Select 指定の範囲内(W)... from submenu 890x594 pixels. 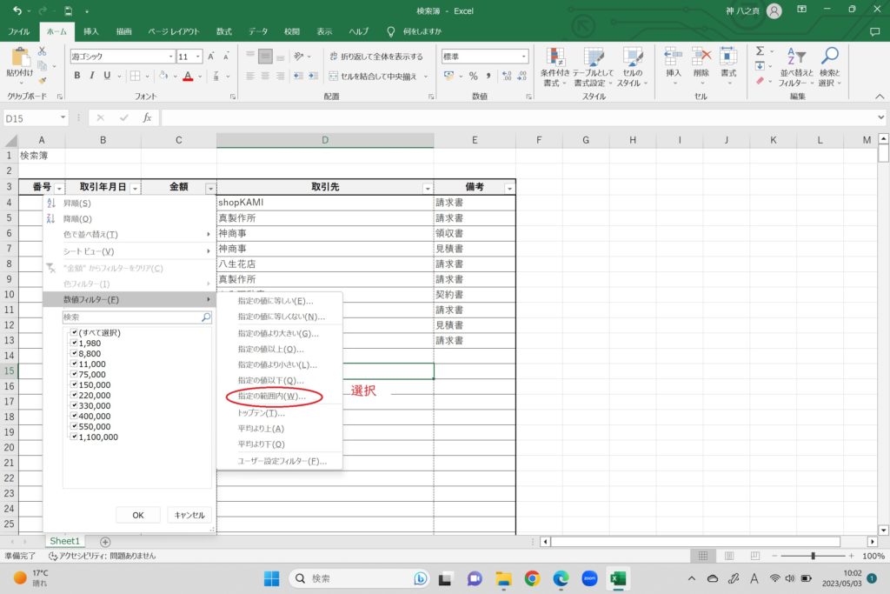272,397
